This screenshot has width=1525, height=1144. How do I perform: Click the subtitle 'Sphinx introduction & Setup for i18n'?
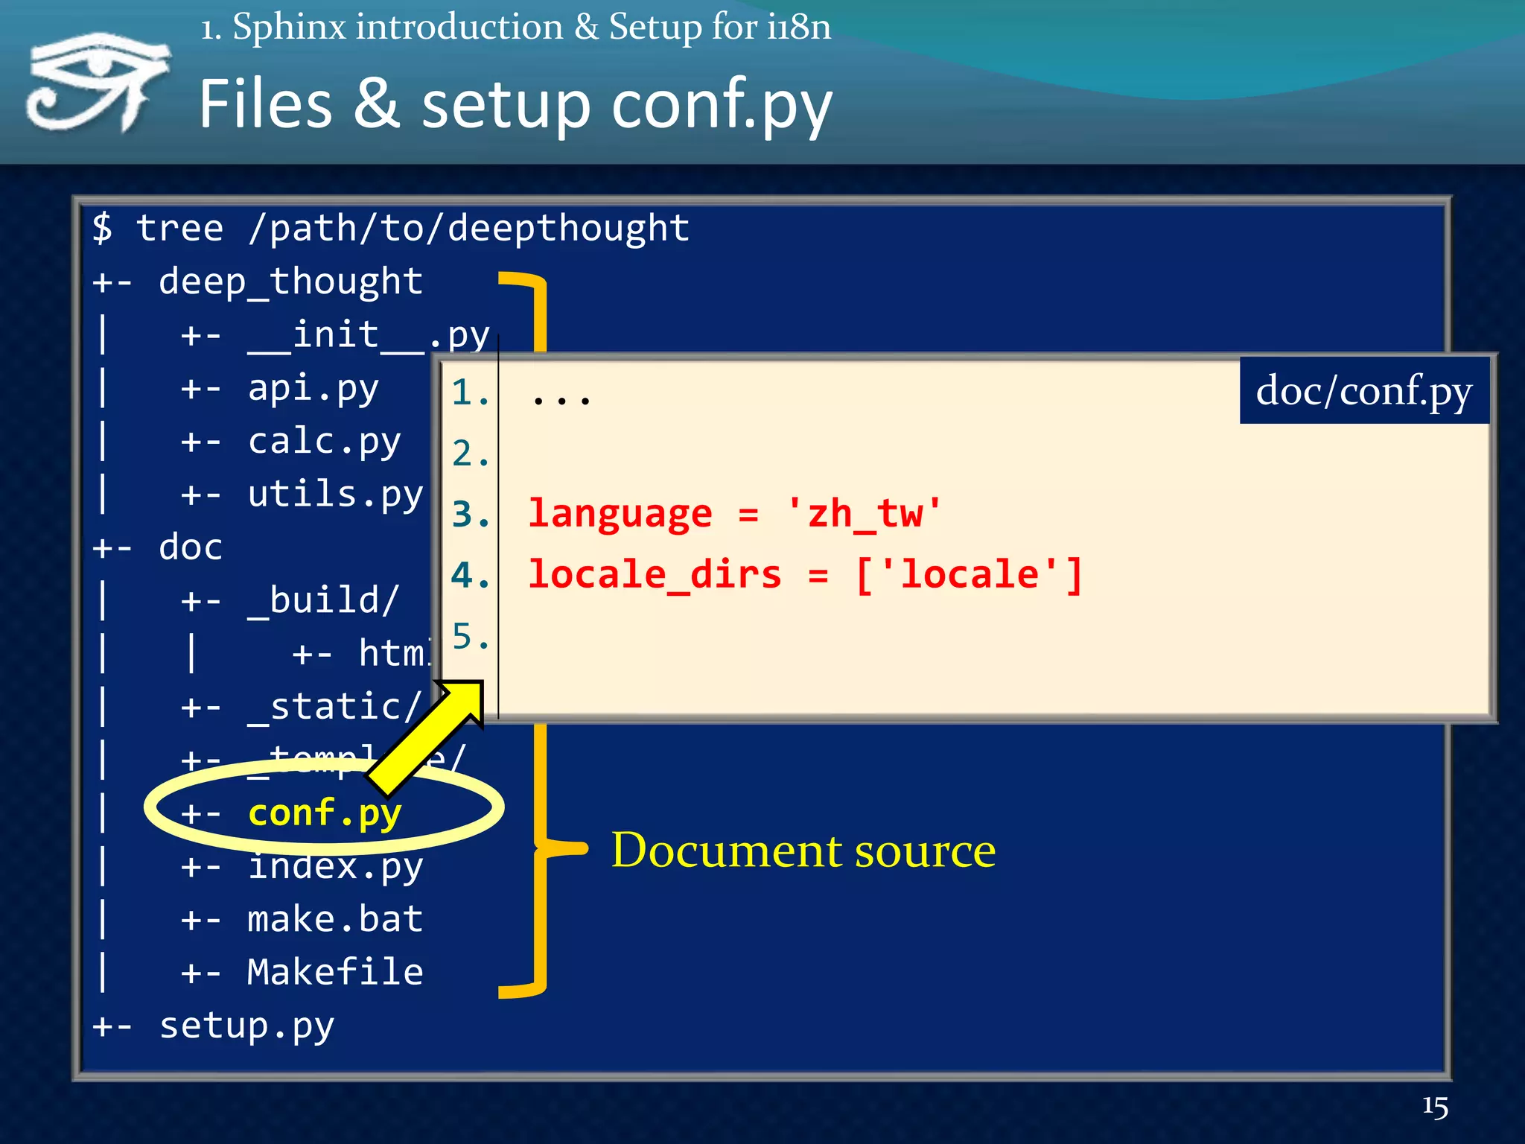pyautogui.click(x=532, y=27)
